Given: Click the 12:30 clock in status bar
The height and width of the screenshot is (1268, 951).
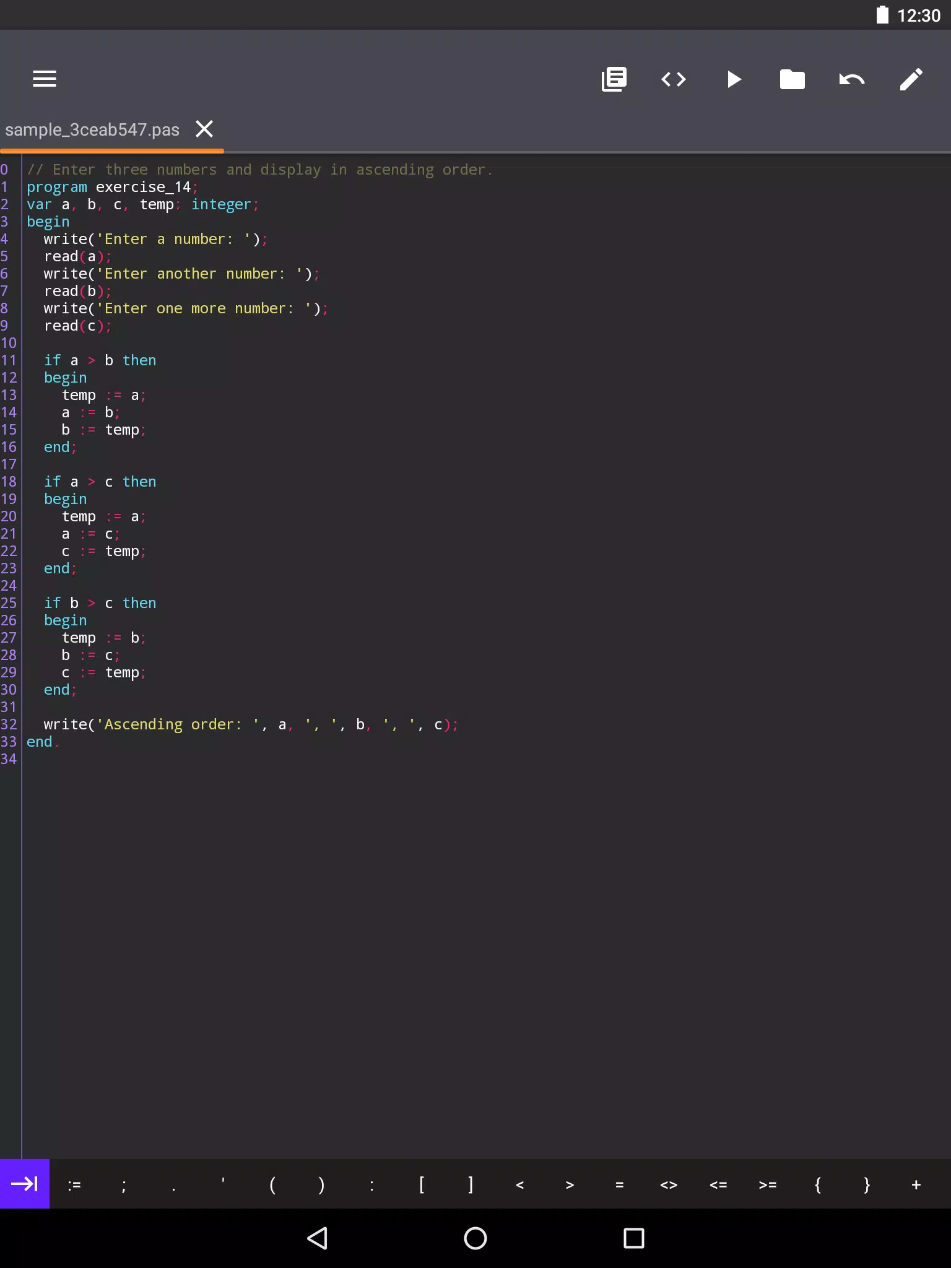Looking at the screenshot, I should pyautogui.click(x=919, y=15).
